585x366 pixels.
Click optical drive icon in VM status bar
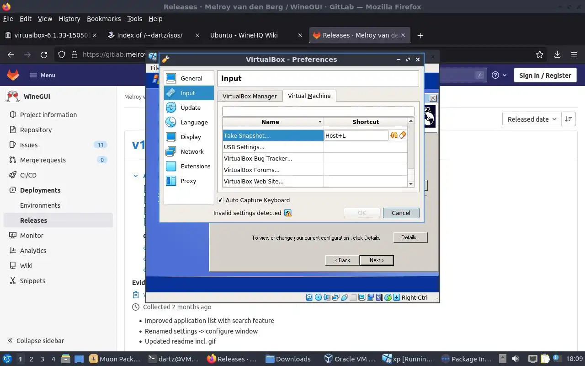pyautogui.click(x=318, y=297)
